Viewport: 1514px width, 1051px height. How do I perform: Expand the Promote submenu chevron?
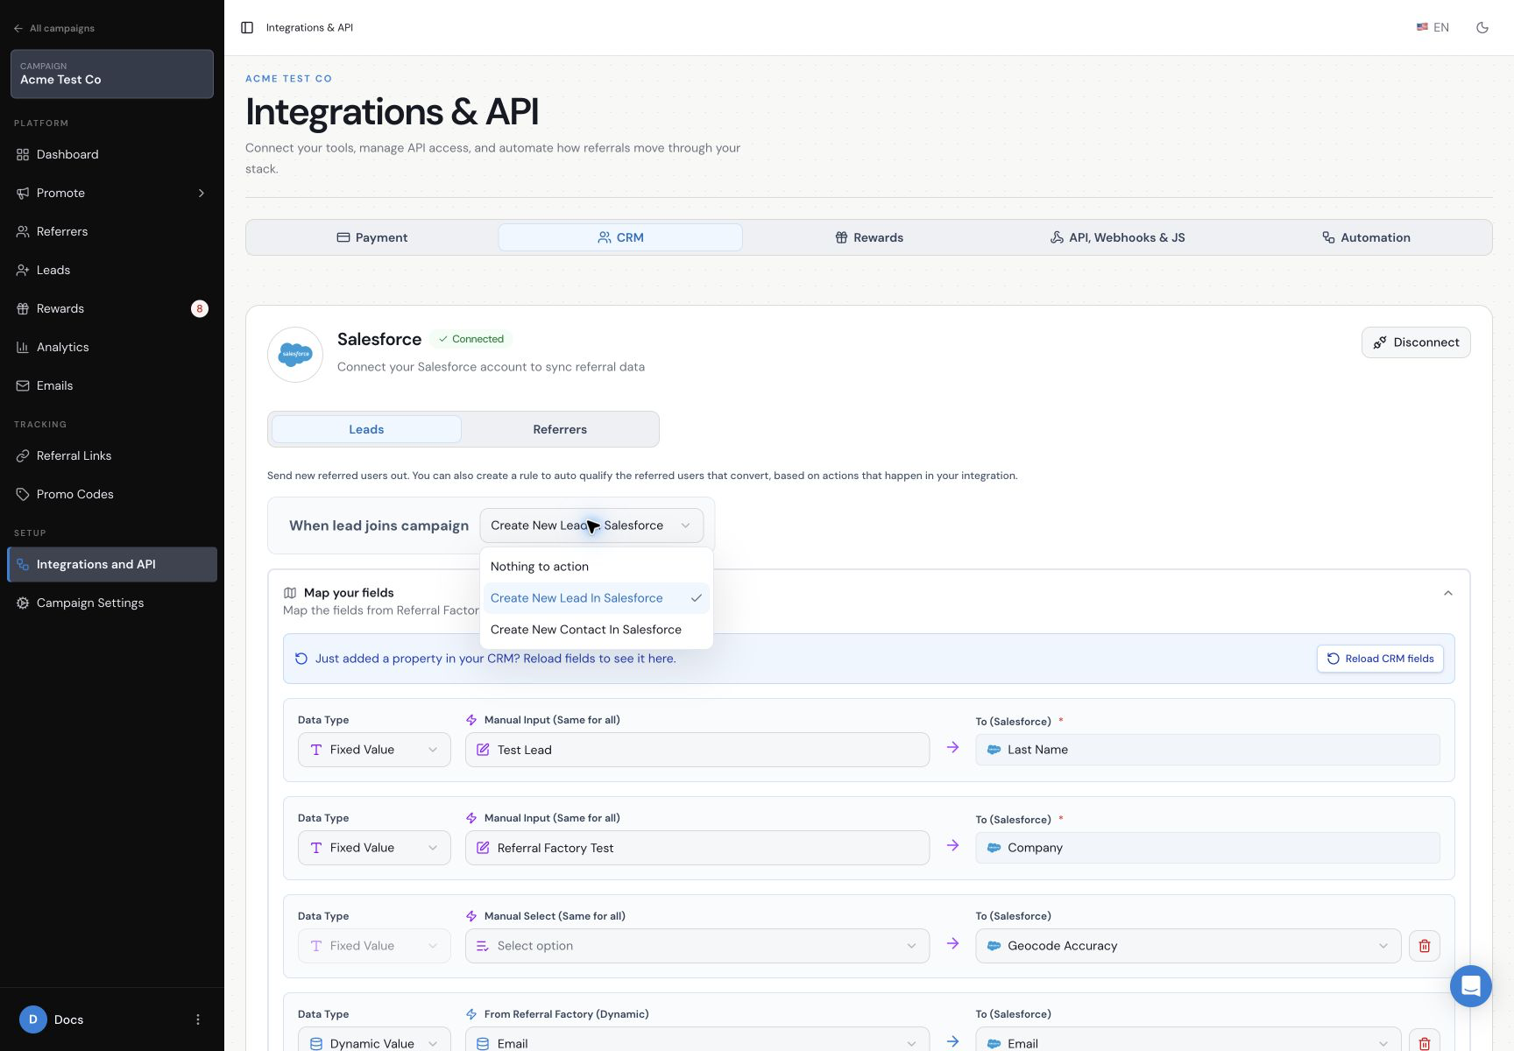click(202, 193)
